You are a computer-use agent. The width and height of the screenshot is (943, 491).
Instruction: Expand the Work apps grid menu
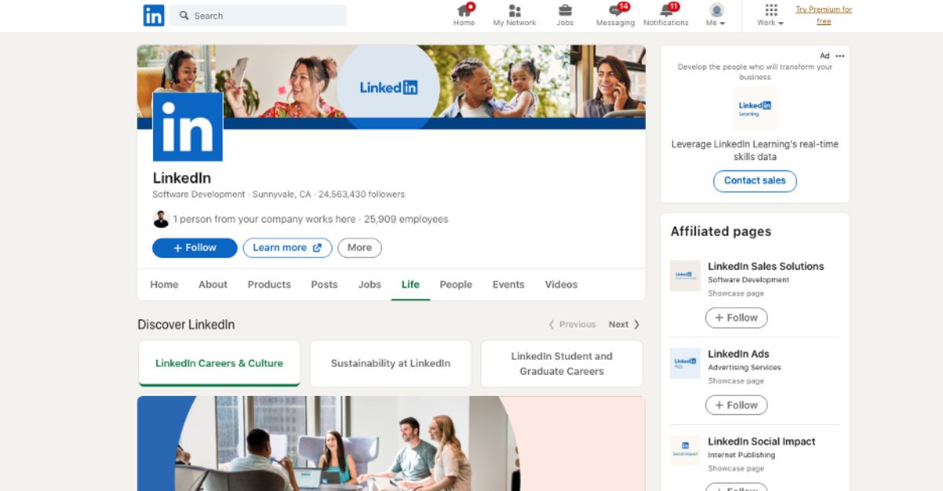coord(771,15)
